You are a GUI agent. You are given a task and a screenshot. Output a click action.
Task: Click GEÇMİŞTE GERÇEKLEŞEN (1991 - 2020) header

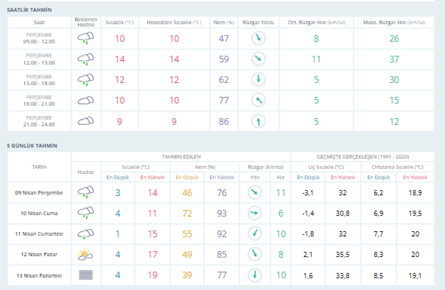click(x=363, y=156)
